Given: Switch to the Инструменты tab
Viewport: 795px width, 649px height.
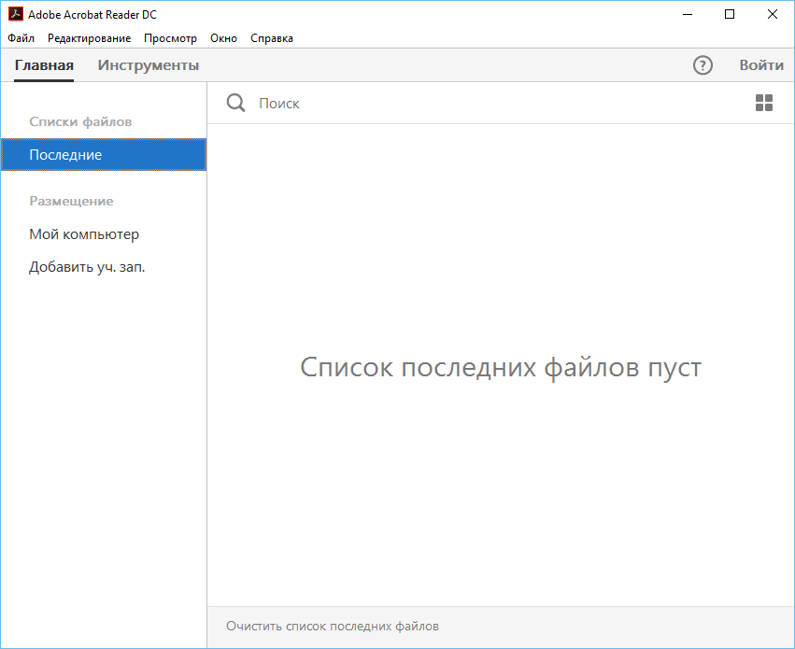Looking at the screenshot, I should 149,65.
